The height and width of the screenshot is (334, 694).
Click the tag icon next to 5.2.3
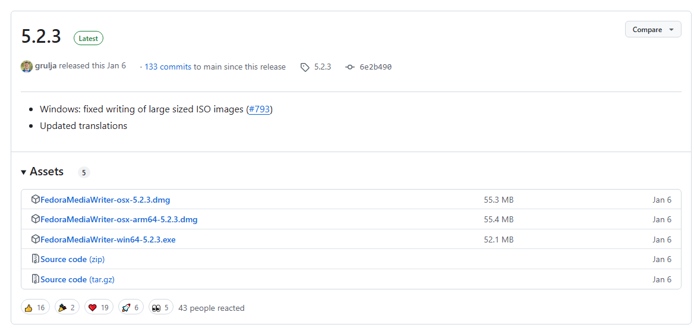click(x=304, y=67)
